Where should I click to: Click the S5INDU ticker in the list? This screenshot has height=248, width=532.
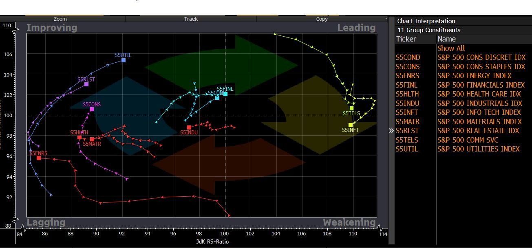pos(407,103)
